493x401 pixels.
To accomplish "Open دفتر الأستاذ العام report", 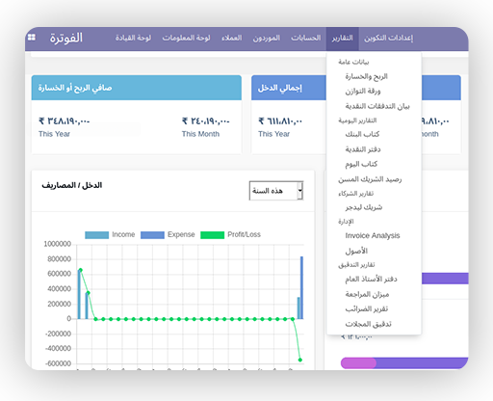I will click(x=372, y=279).
